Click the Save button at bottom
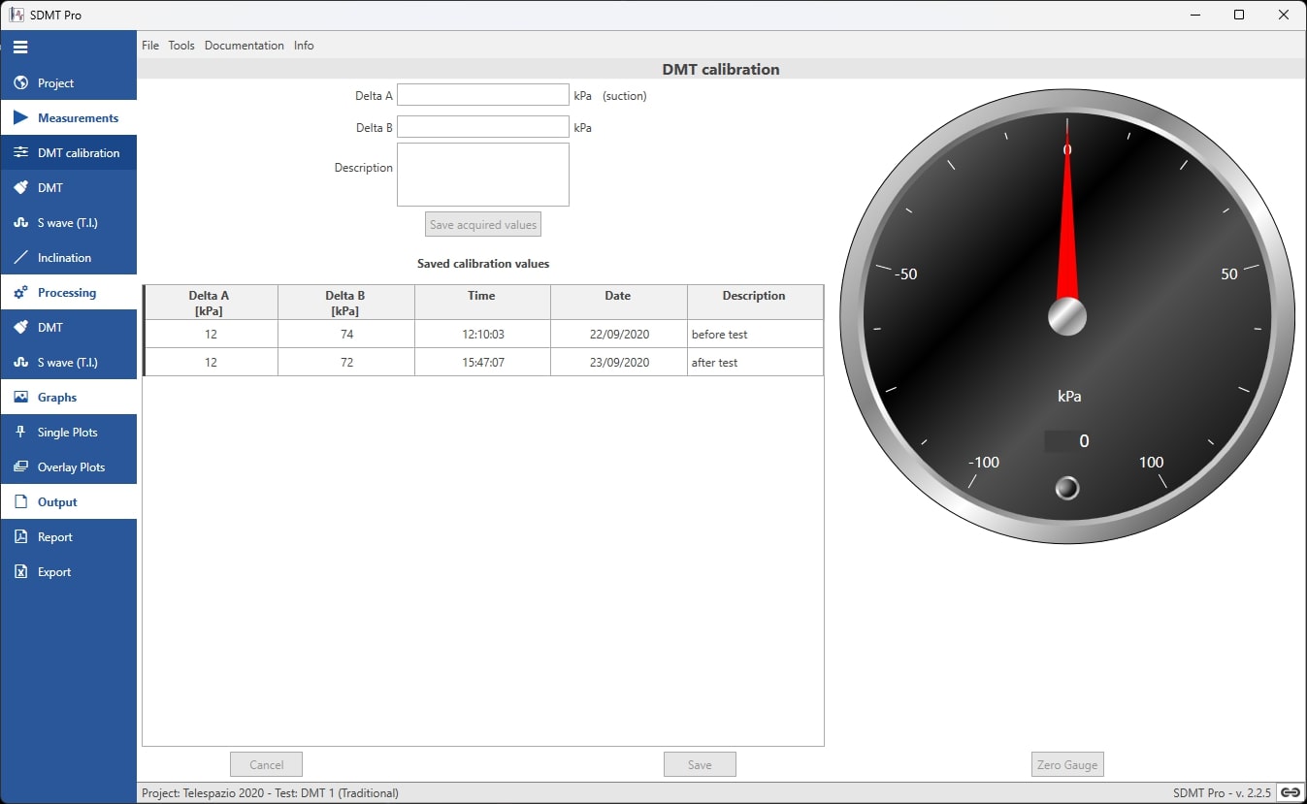 point(700,764)
